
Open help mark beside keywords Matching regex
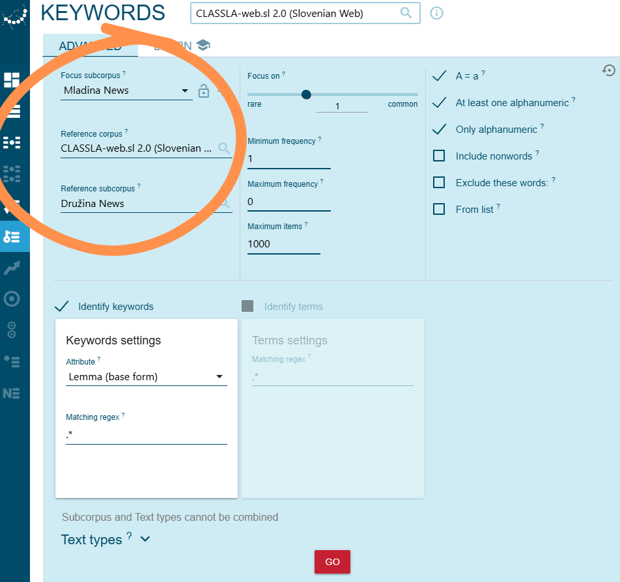pyautogui.click(x=123, y=415)
